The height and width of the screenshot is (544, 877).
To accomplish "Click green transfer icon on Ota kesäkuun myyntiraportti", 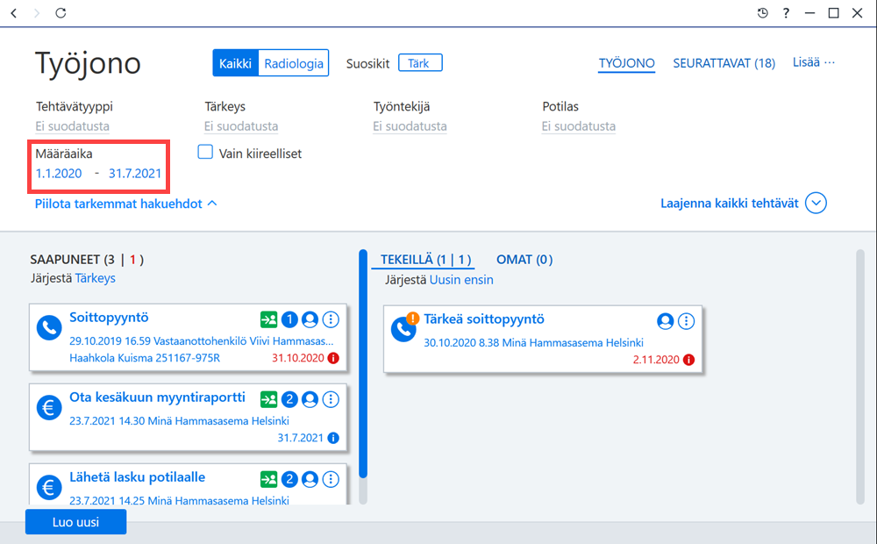I will [268, 399].
